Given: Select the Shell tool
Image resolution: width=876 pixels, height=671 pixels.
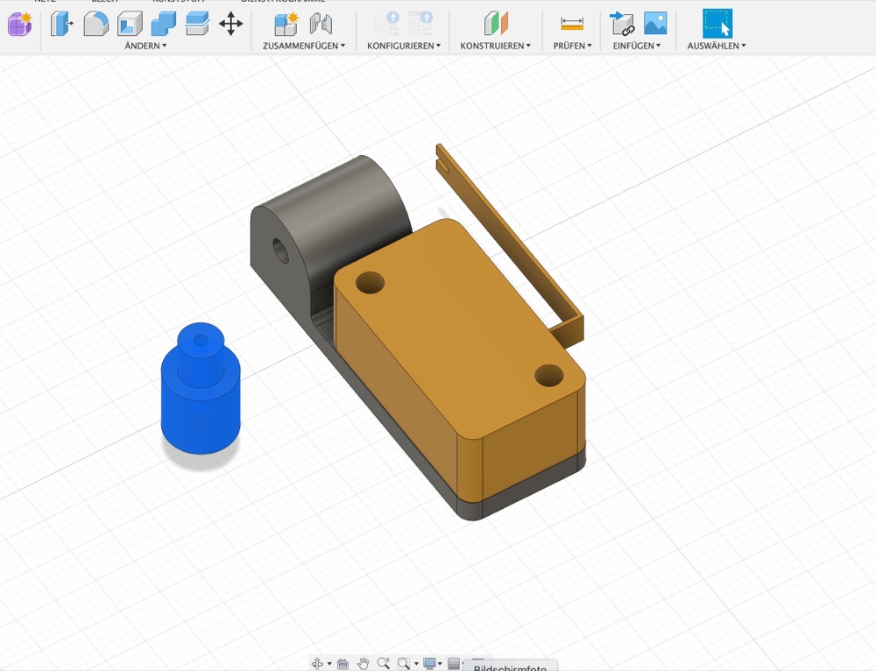Looking at the screenshot, I should tap(130, 24).
